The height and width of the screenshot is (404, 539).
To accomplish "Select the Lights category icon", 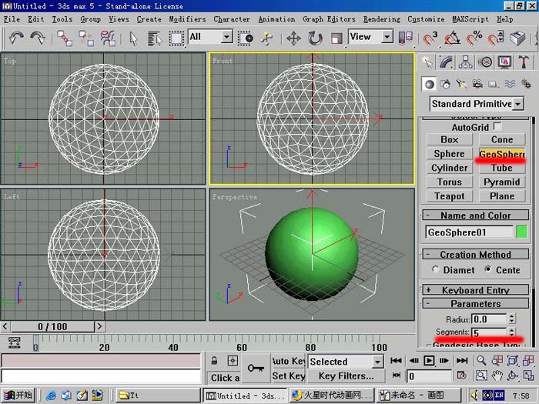I will point(461,84).
